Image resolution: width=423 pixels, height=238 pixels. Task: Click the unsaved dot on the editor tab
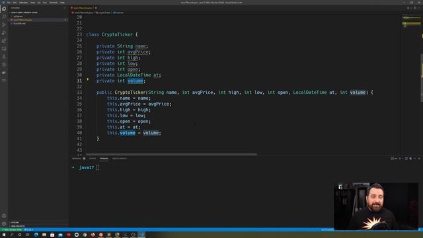click(96, 8)
